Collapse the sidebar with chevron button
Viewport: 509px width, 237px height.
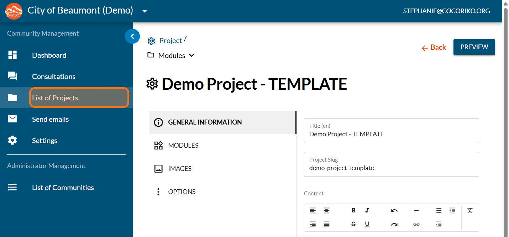[x=132, y=36]
